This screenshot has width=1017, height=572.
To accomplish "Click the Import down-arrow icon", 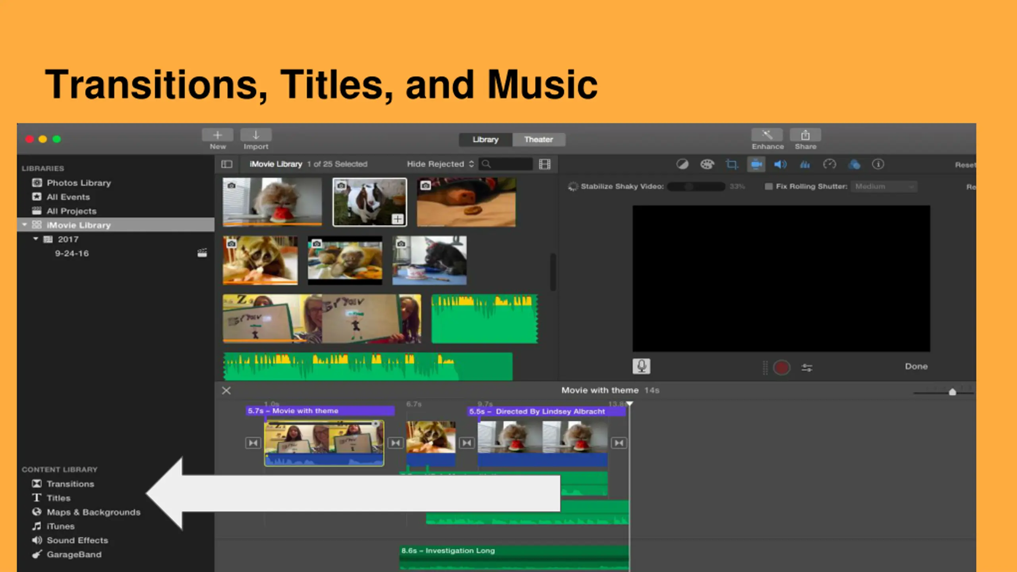I will pyautogui.click(x=256, y=135).
